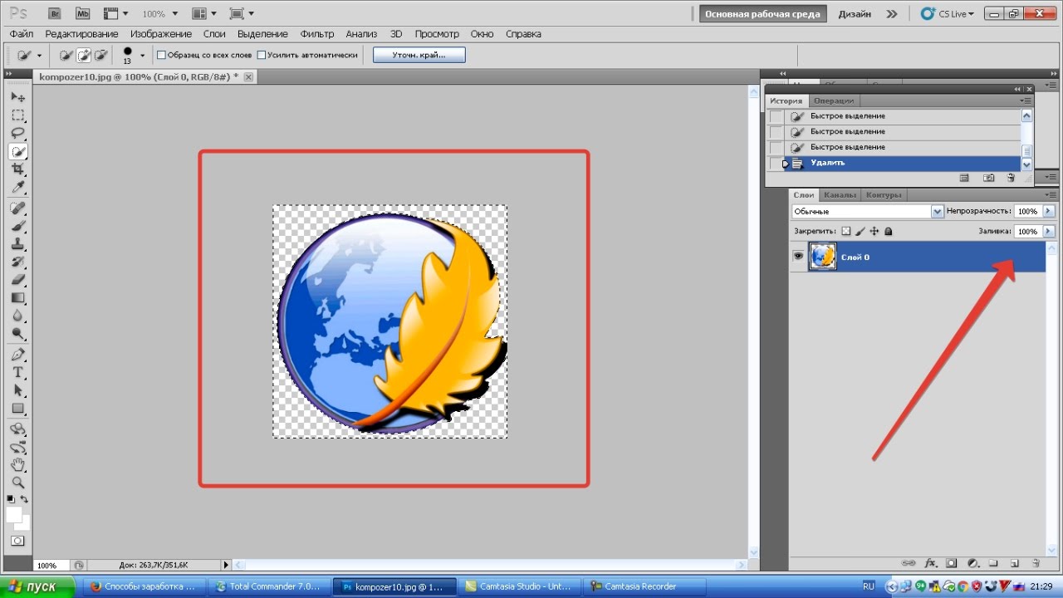Select the Rectangular Marquee tool
The image size is (1063, 598).
[x=17, y=115]
